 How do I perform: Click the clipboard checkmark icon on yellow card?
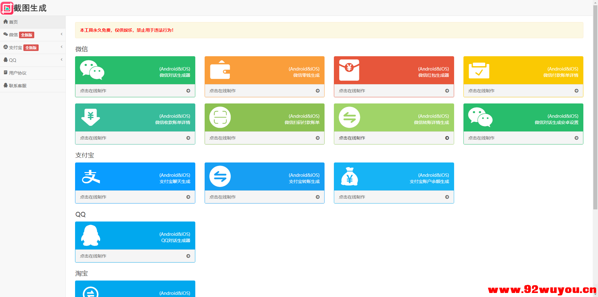pyautogui.click(x=479, y=70)
